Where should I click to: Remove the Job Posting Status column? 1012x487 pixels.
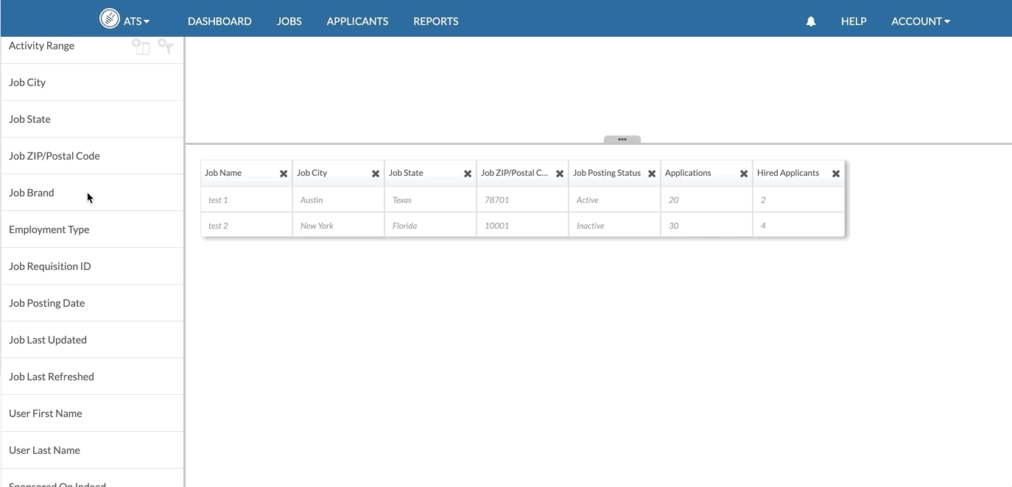651,174
